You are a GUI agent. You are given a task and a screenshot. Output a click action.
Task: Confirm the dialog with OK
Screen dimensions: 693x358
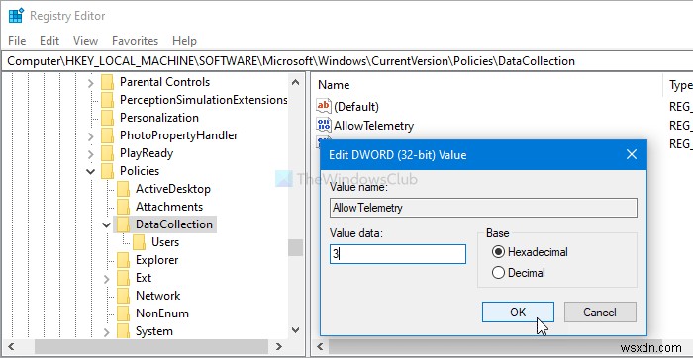tap(518, 313)
